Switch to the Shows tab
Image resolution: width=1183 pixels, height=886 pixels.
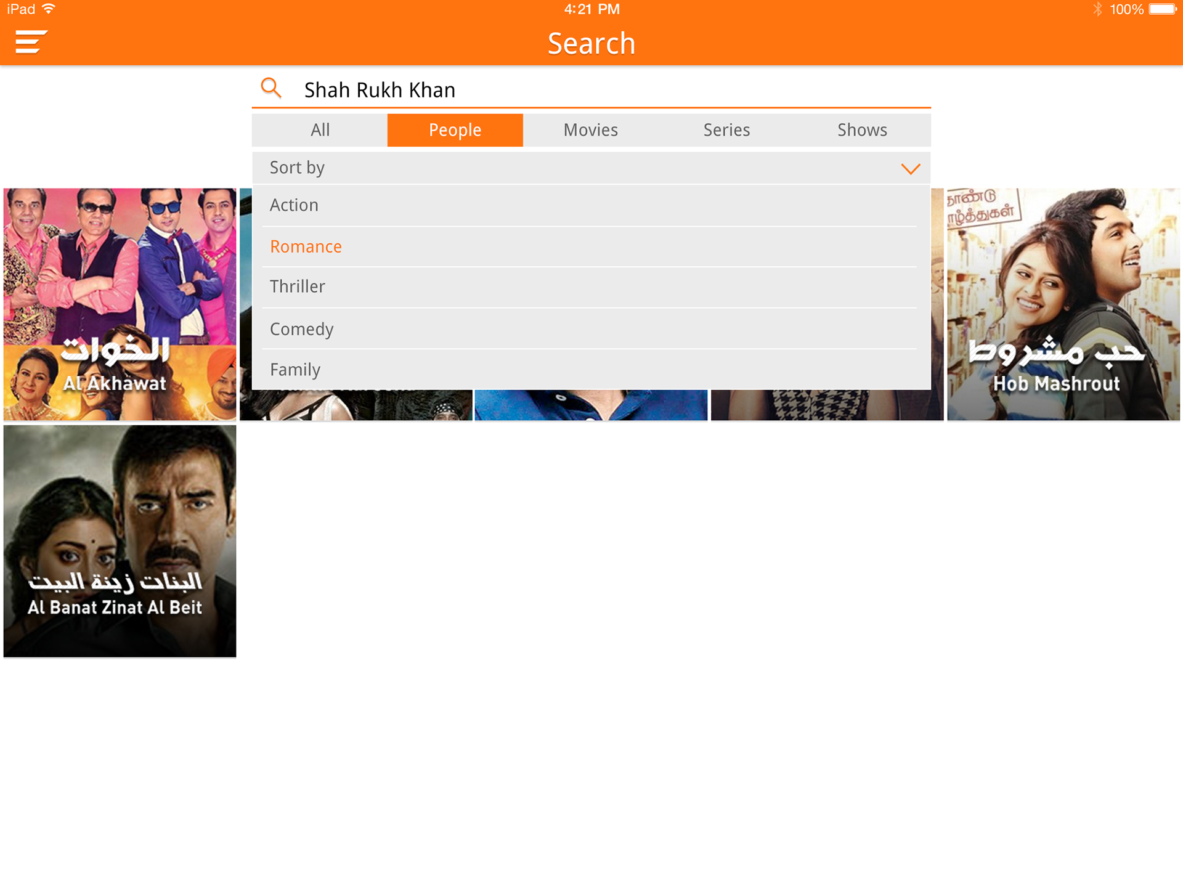point(862,130)
